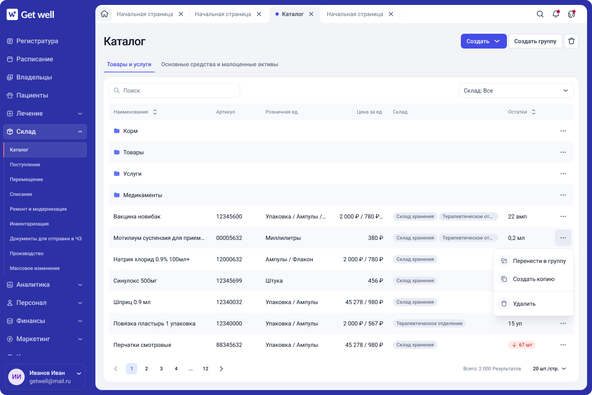Click the trash icon next to Создать группу
The image size is (592, 395).
coord(571,41)
